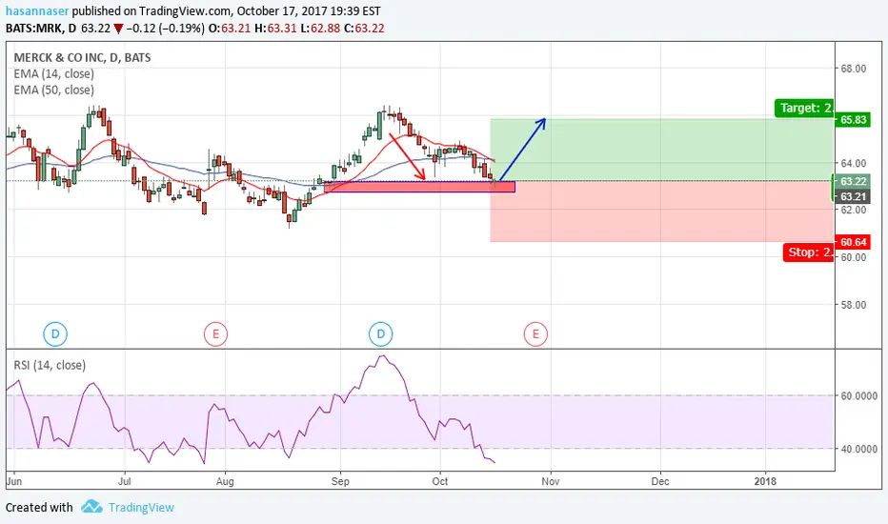Click the C:63.22 close value in header
888x524 pixels.
pyautogui.click(x=364, y=28)
